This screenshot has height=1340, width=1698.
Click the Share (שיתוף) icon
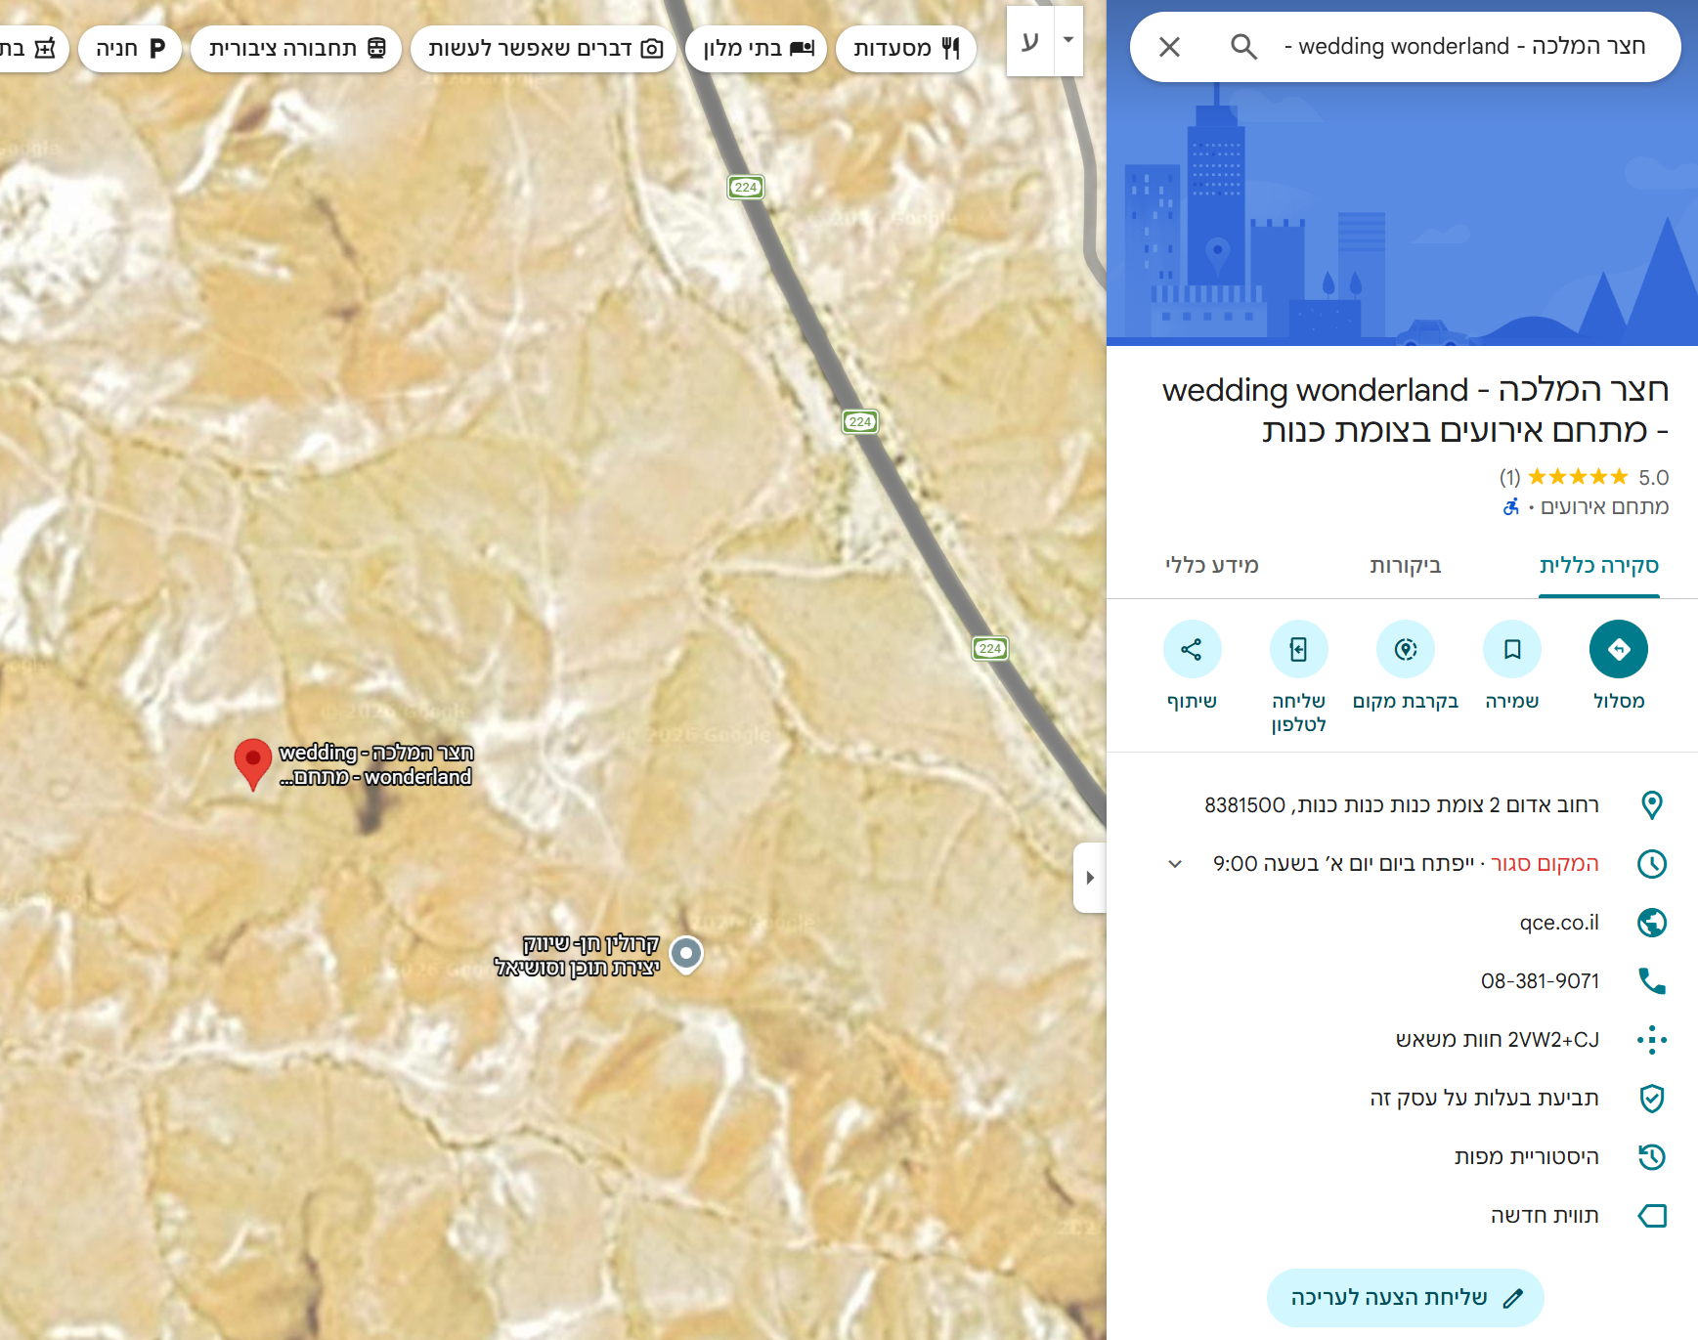click(x=1192, y=649)
